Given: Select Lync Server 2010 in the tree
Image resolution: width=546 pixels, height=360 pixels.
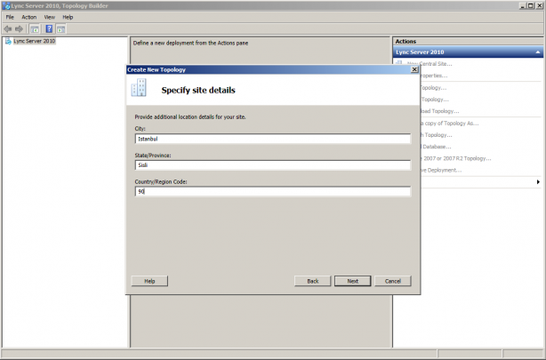Looking at the screenshot, I should [x=34, y=41].
